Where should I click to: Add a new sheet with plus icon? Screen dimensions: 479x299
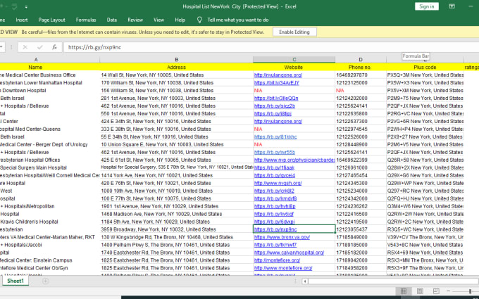(x=46, y=281)
